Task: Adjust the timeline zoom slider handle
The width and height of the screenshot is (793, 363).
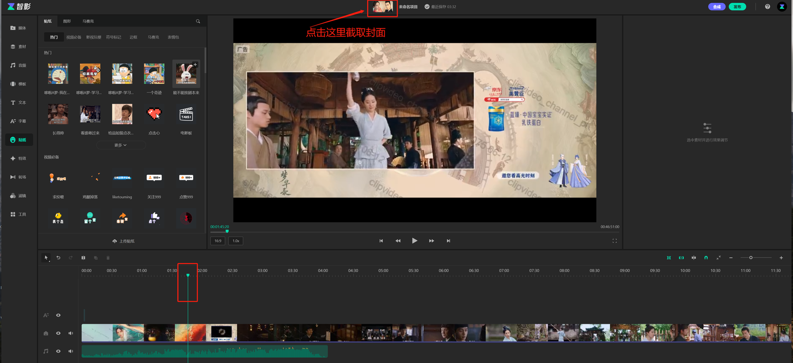Action: (x=751, y=258)
